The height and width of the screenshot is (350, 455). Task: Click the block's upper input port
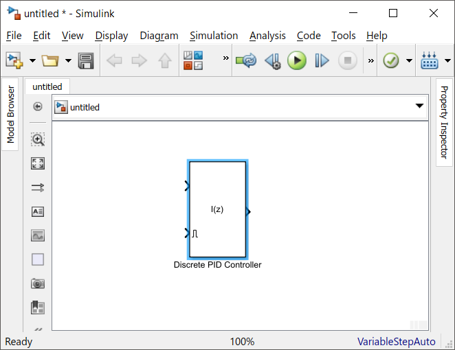pyautogui.click(x=187, y=186)
